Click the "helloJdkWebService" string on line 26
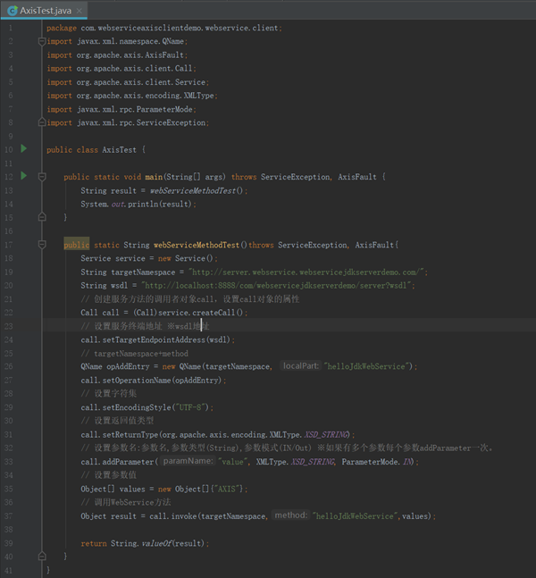This screenshot has height=578, width=536. 366,366
